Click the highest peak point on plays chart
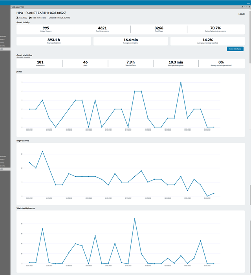This screenshot has height=275, width=251. pyautogui.click(x=181, y=82)
